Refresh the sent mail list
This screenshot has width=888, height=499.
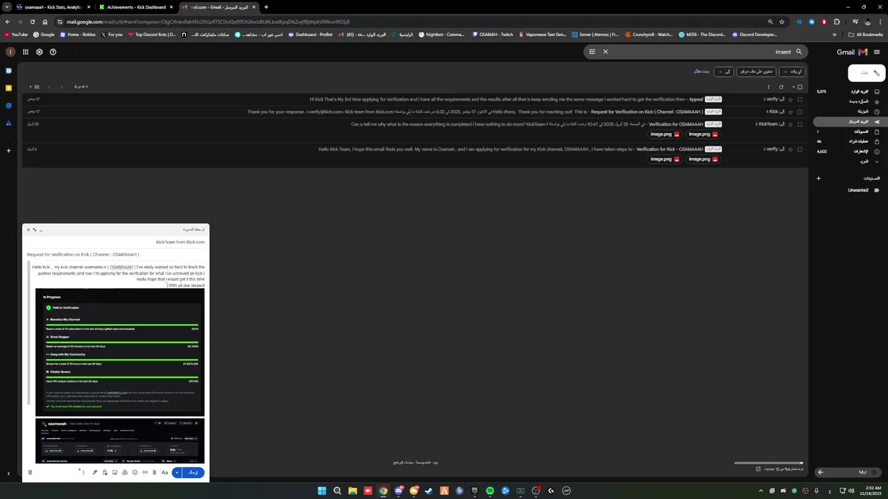(781, 87)
